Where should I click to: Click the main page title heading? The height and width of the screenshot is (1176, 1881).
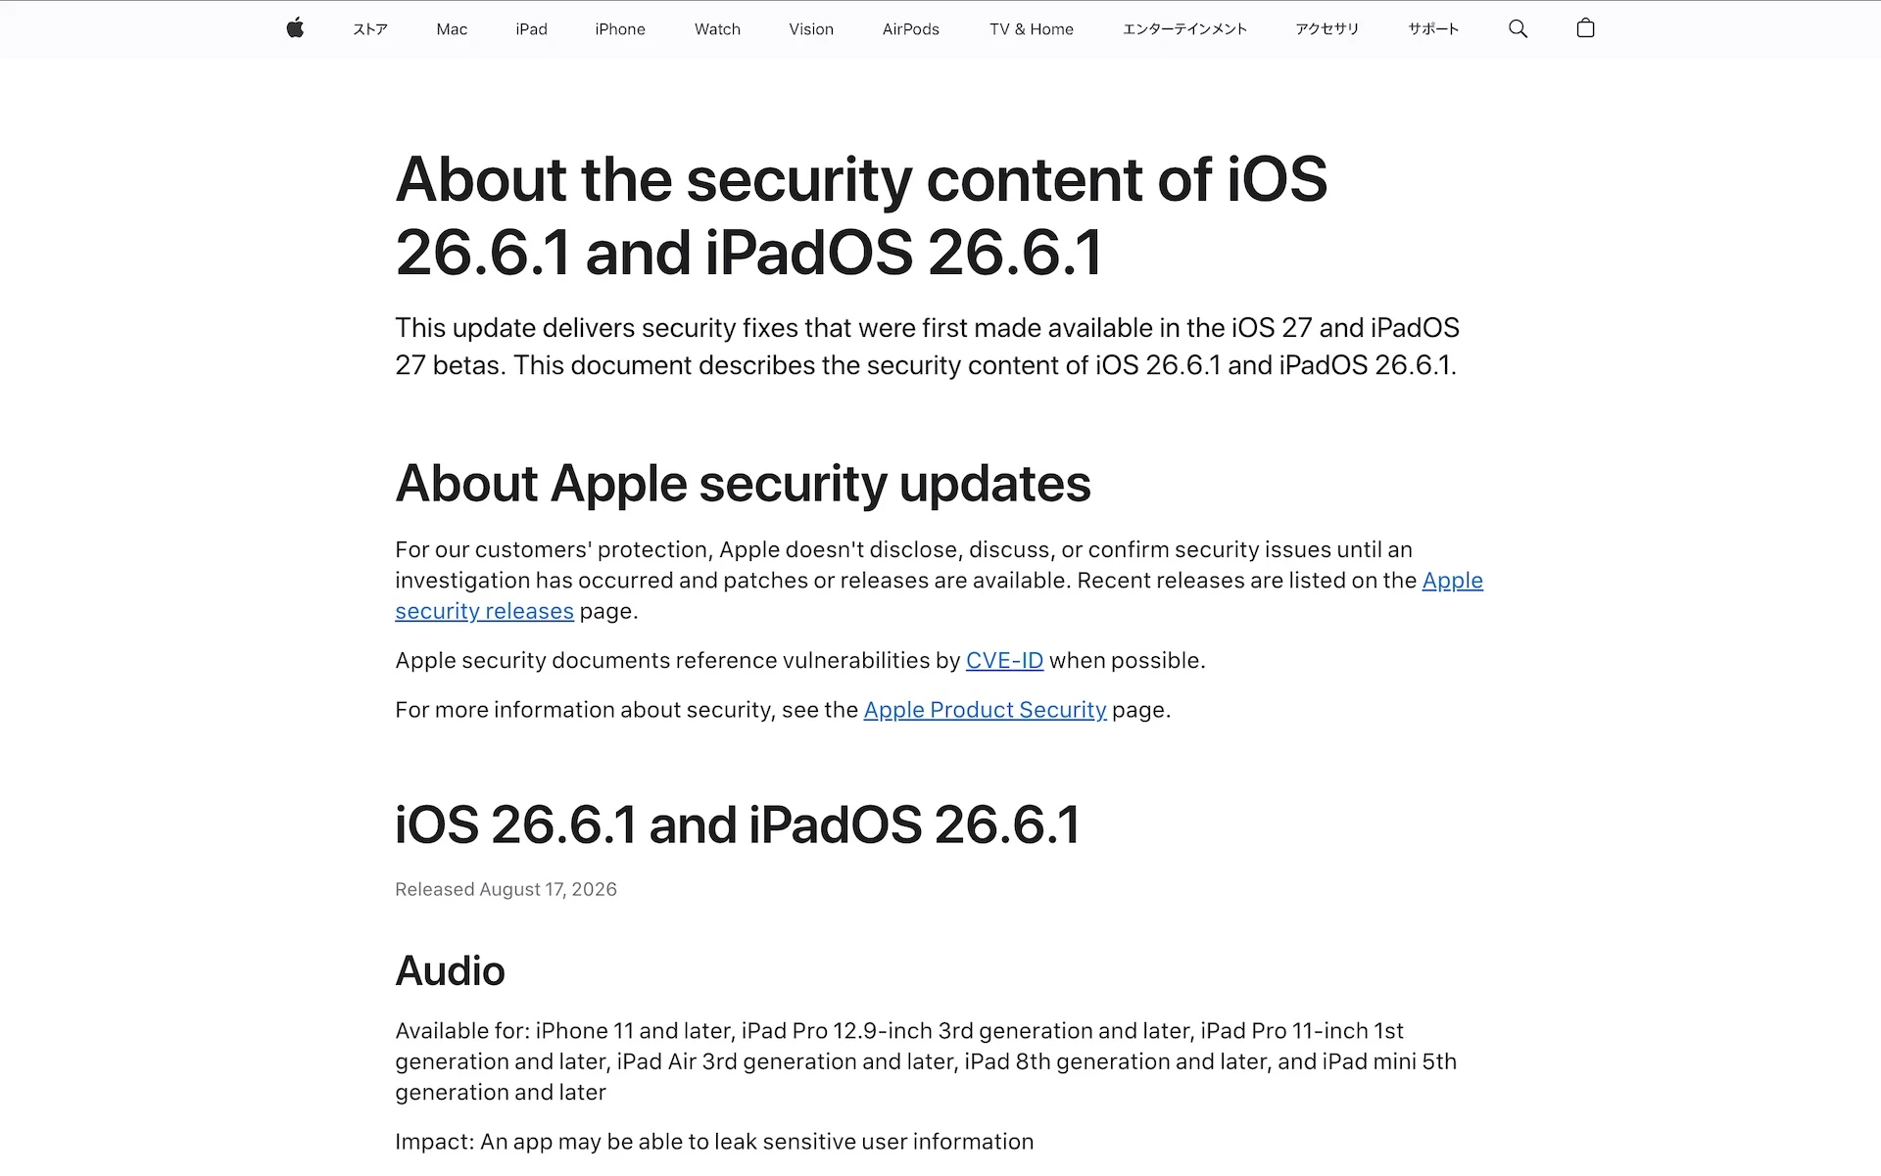click(x=861, y=216)
